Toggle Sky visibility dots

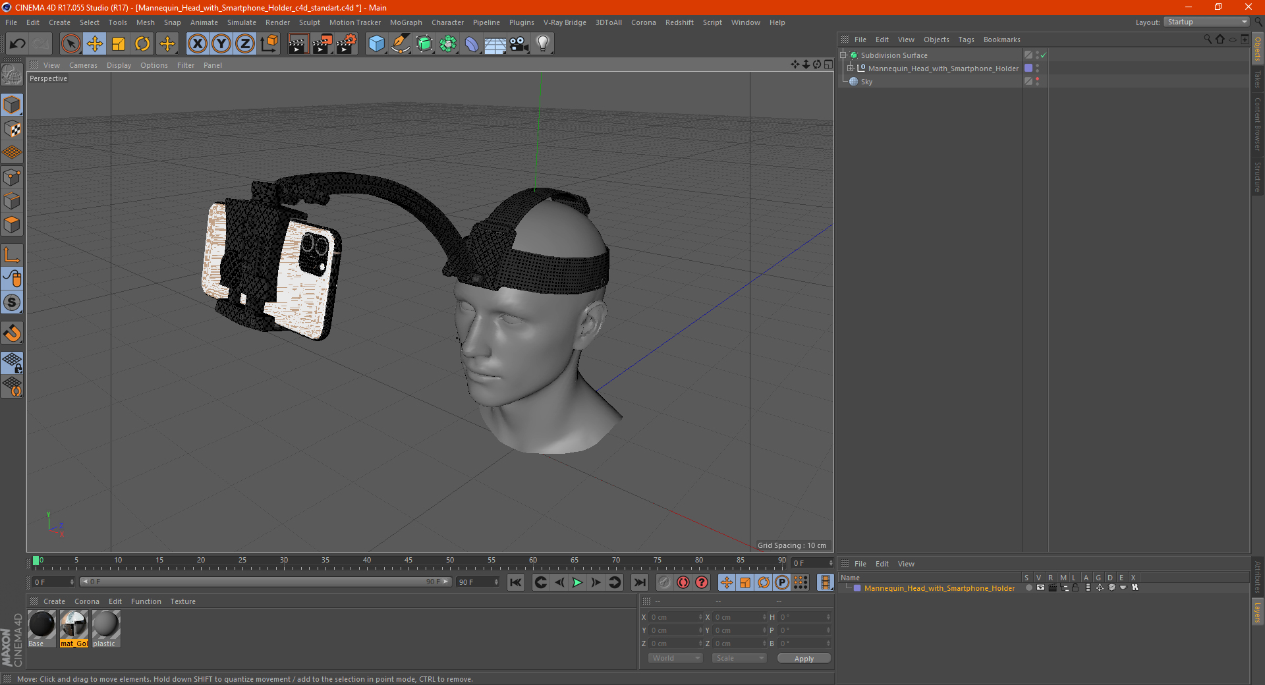tap(1037, 82)
